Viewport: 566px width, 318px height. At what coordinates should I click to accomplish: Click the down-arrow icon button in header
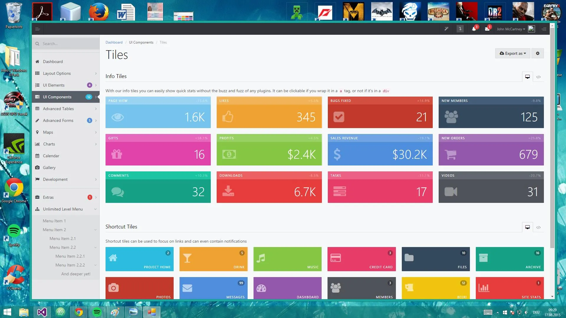[x=460, y=29]
